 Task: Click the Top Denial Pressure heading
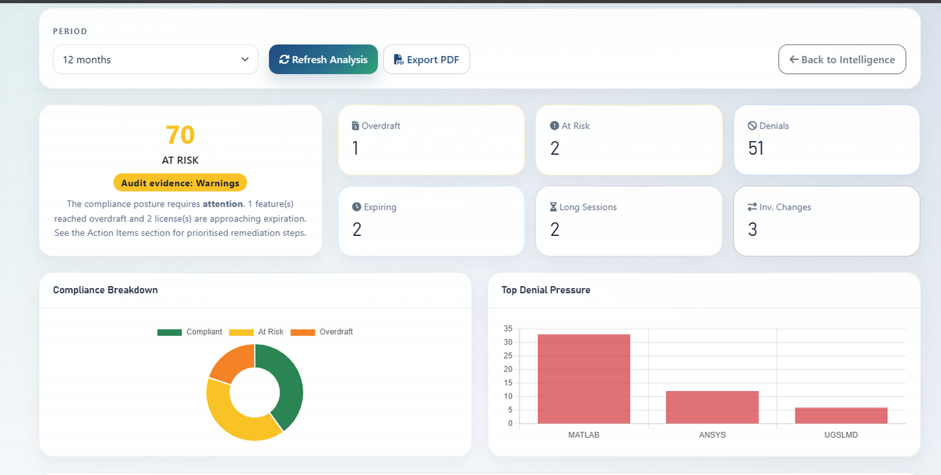tap(546, 290)
